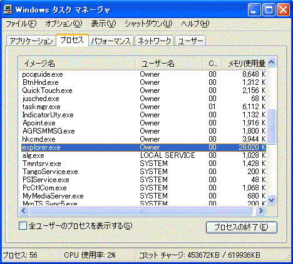
Task: Click プロセスの終了(E) button
Action: click(242, 227)
